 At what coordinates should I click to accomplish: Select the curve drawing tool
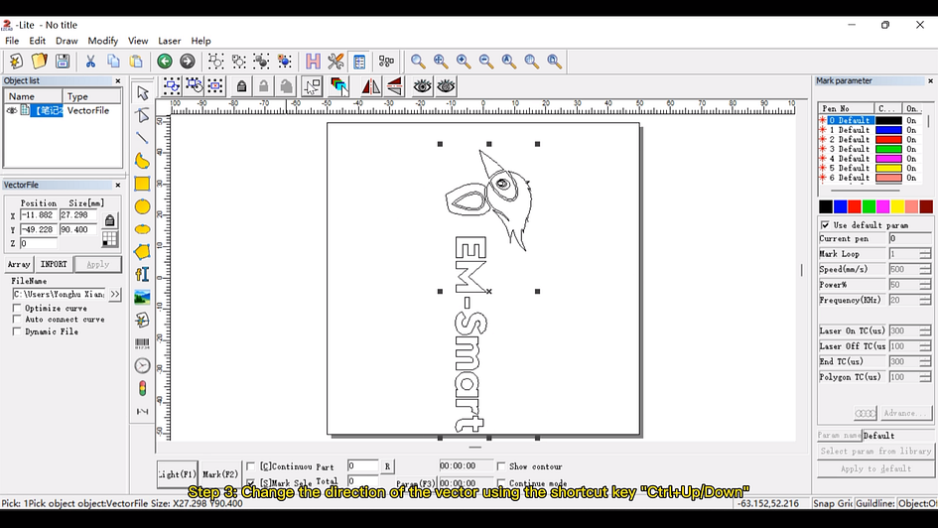142,160
